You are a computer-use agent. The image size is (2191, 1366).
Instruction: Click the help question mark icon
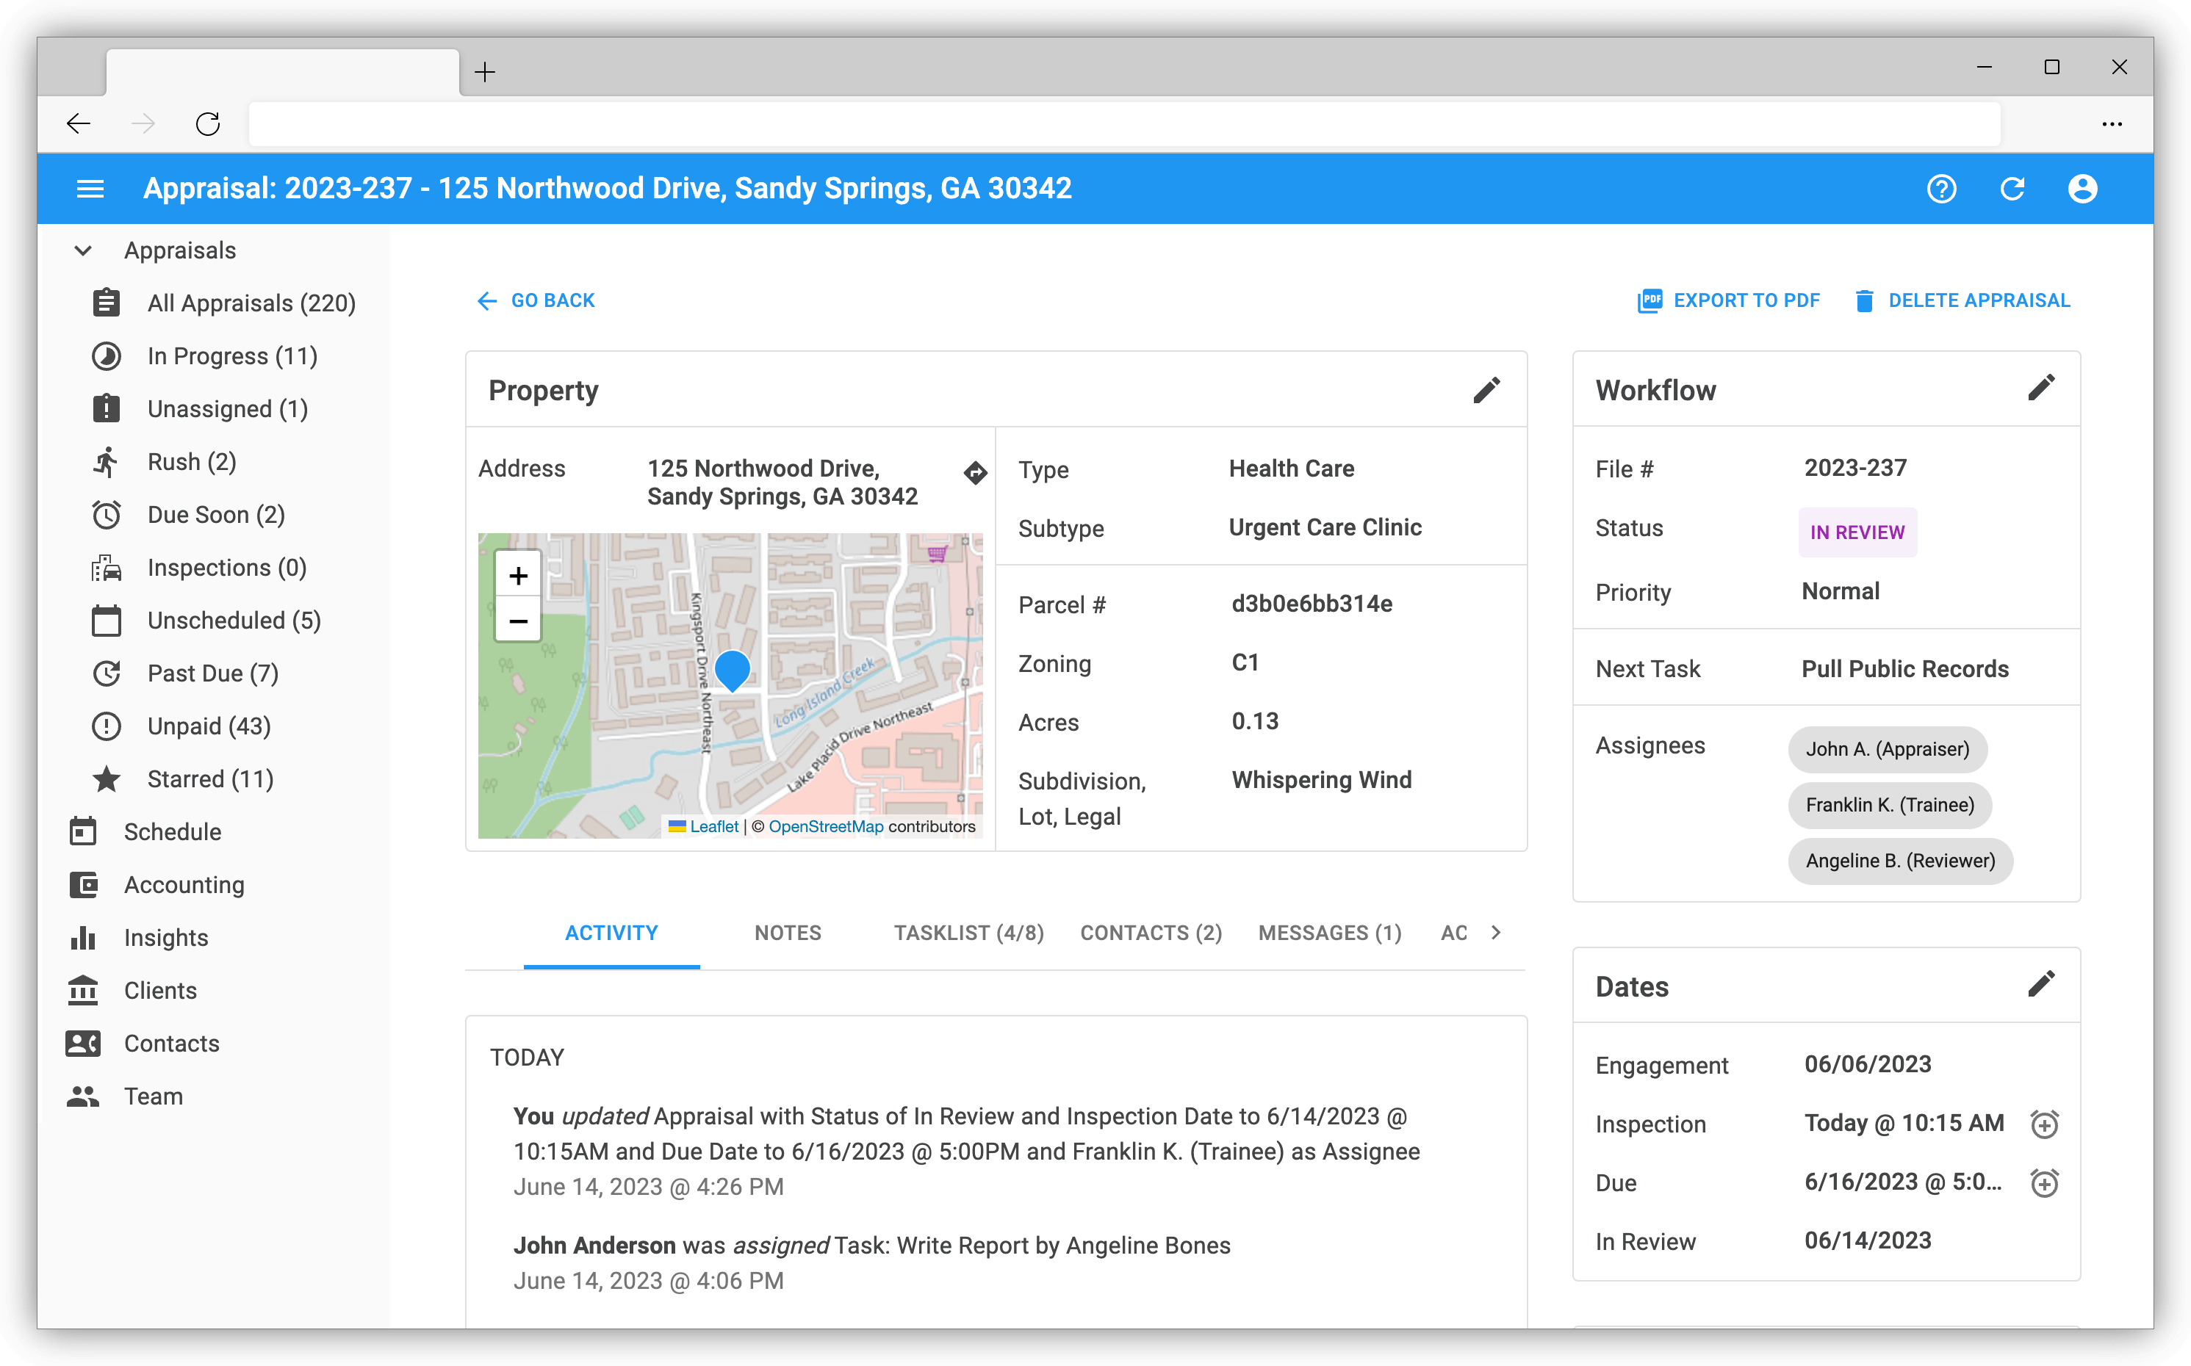point(1940,189)
